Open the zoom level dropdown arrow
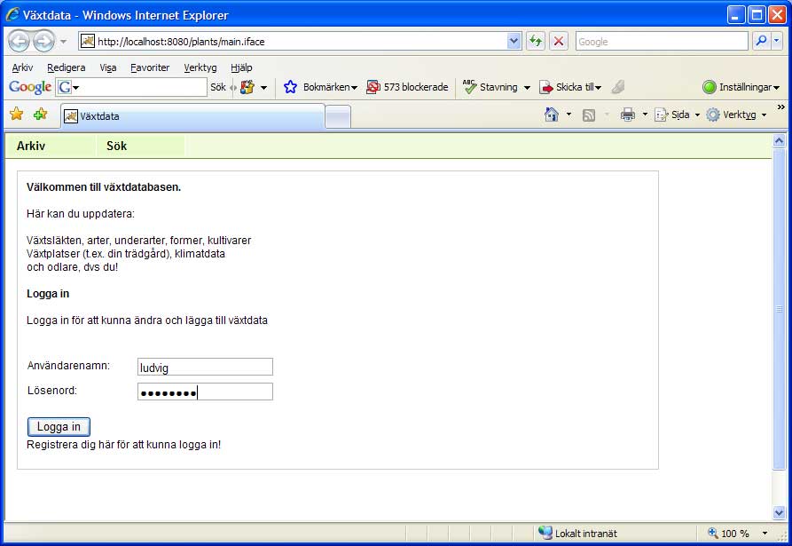Screen dimensions: 792x546 click(x=765, y=534)
